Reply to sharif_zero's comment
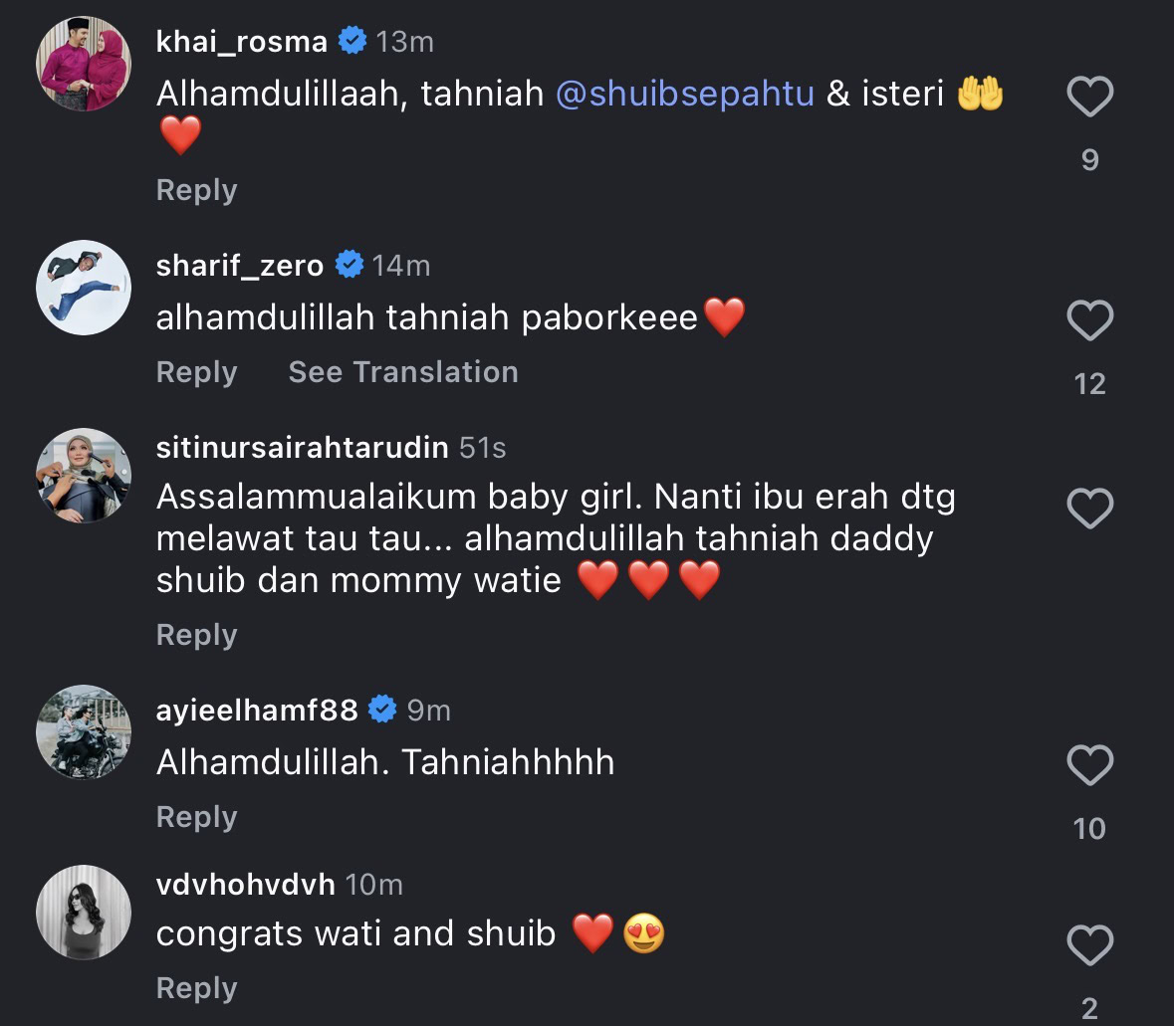The height and width of the screenshot is (1026, 1174). click(196, 372)
